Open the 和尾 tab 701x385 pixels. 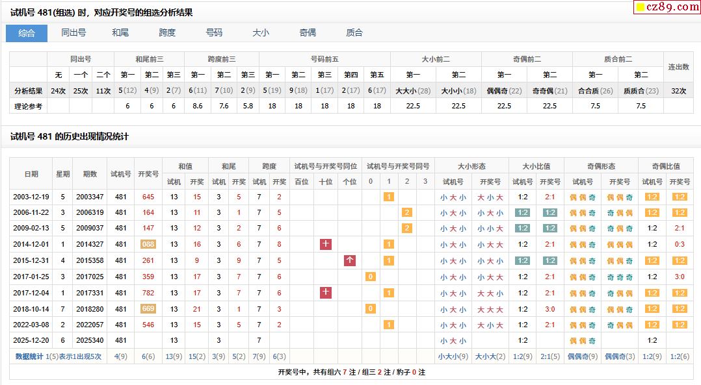coord(120,32)
